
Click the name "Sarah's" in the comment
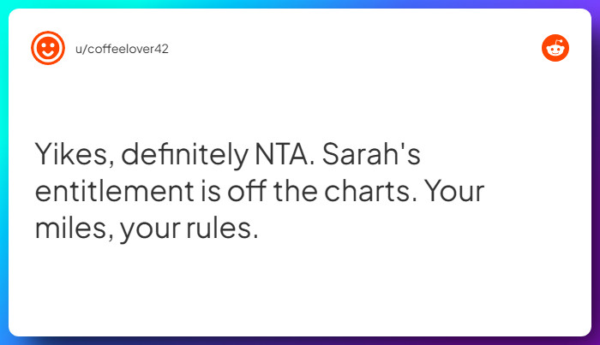pos(371,154)
